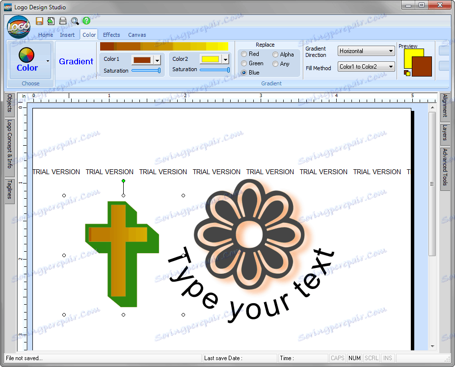
Task: Open Help with the green question icon
Action: [x=86, y=21]
